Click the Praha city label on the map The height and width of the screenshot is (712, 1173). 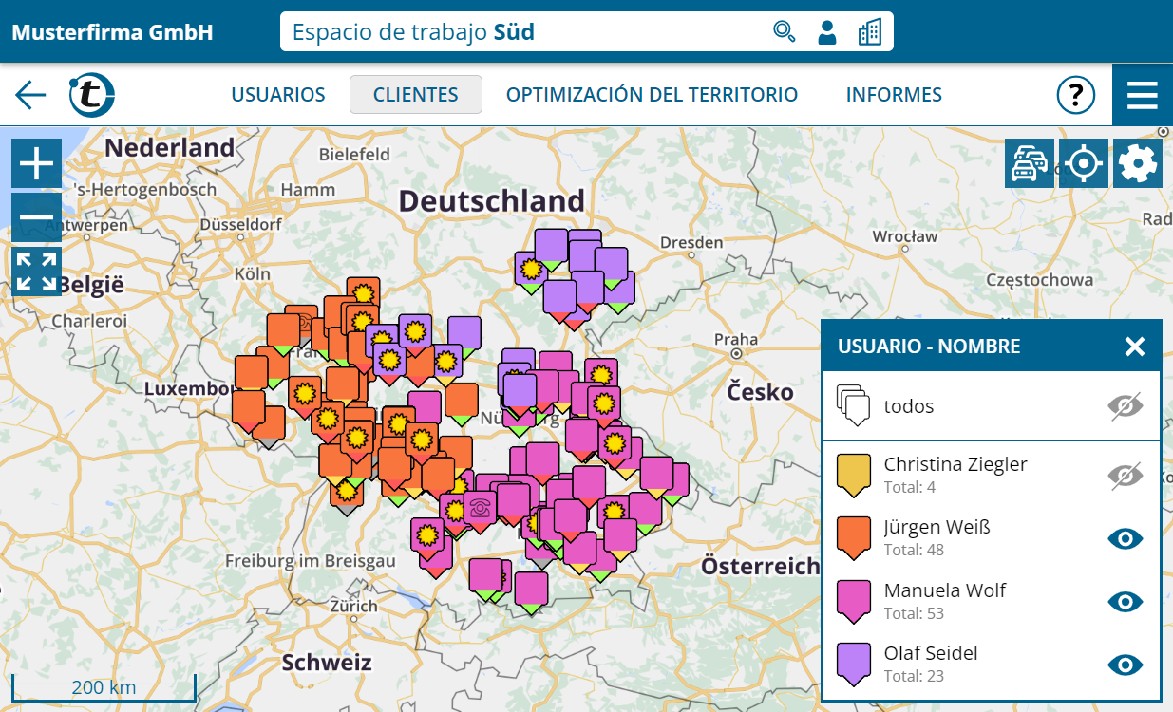(x=736, y=339)
